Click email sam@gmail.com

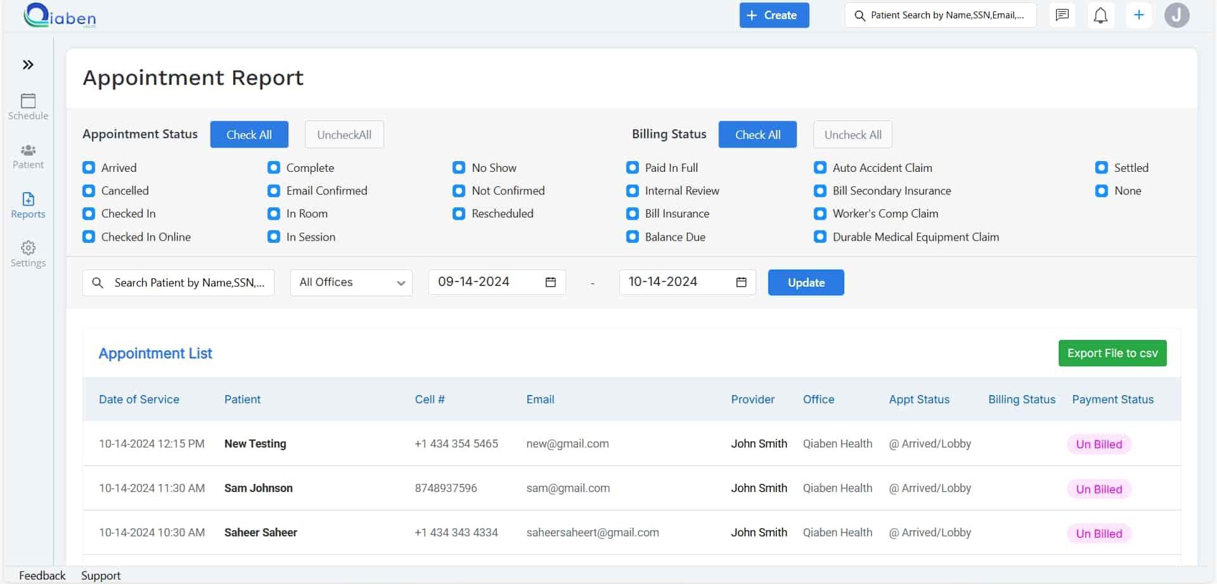click(568, 488)
